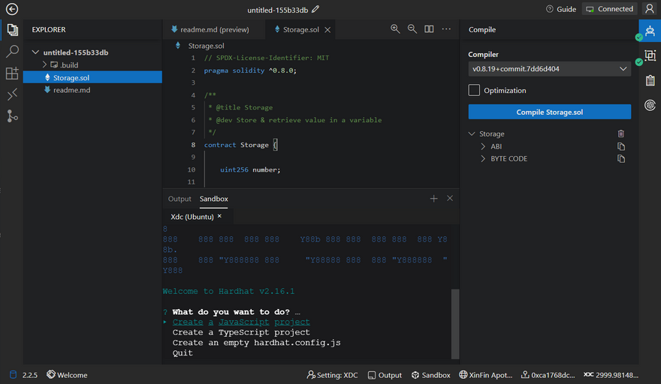Open Welcome from the status bar
The image size is (661, 384).
67,375
